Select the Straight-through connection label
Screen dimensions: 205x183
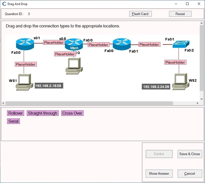(43, 113)
